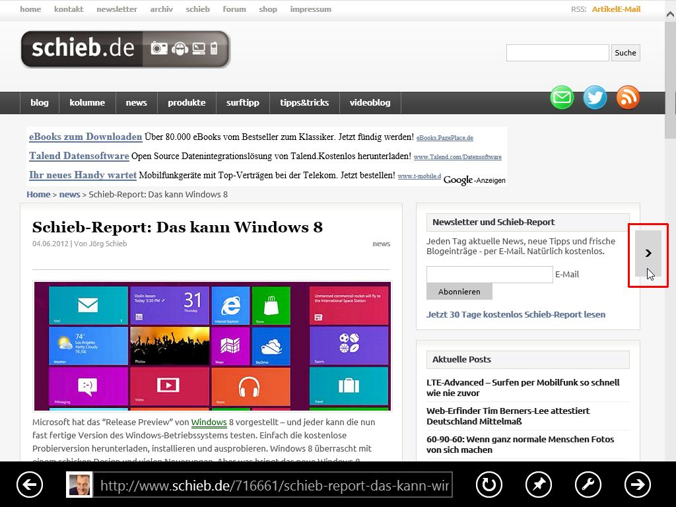Open the news navigation tab
Screen dimensions: 676x507
coord(136,102)
